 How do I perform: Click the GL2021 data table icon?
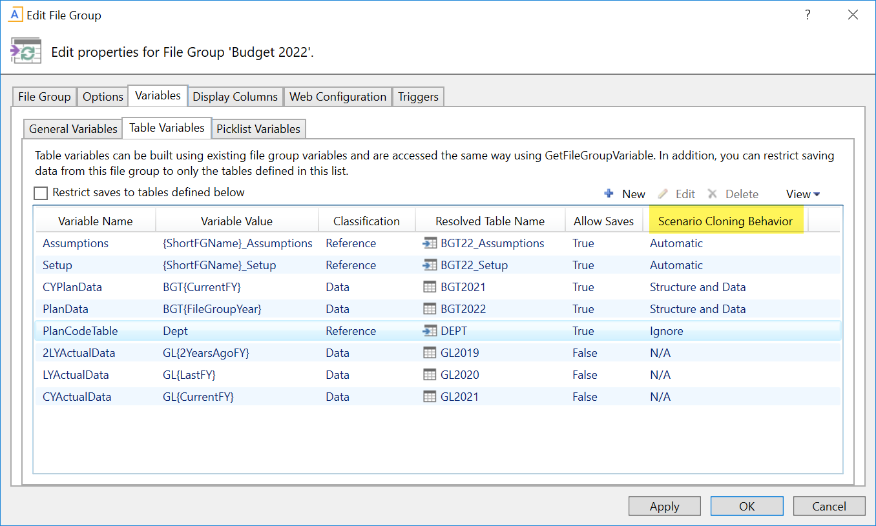430,397
